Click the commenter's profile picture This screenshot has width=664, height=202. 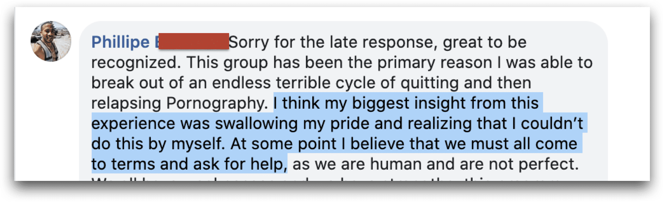[51, 42]
